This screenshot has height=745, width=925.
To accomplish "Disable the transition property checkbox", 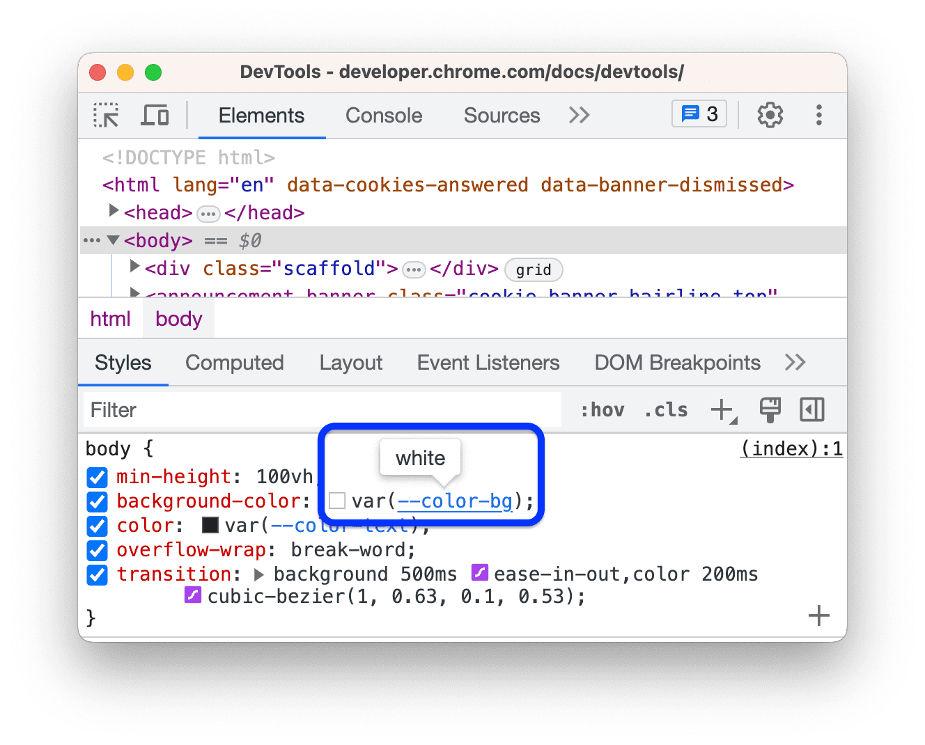I will [x=97, y=574].
